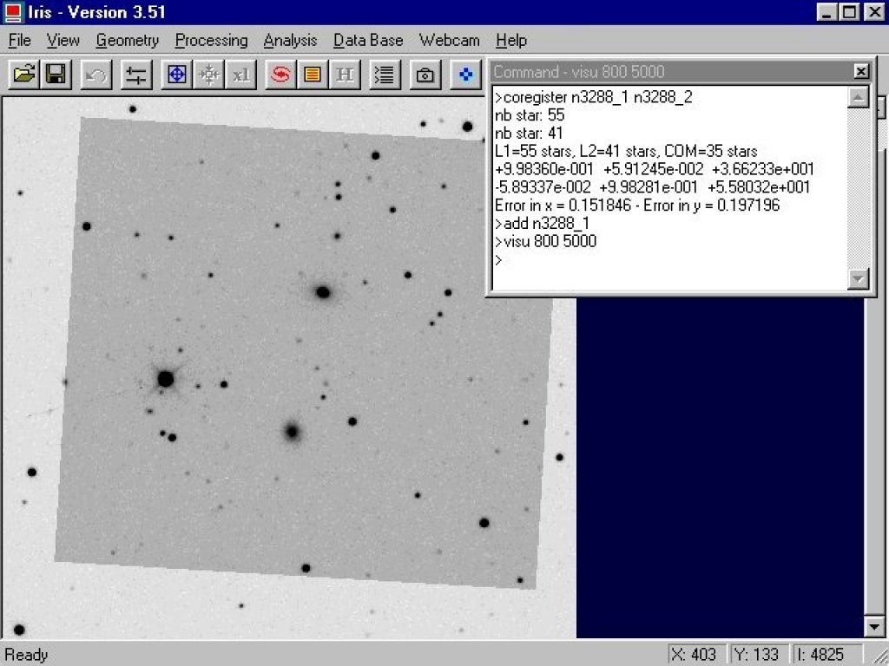Screen dimensions: 889x666
Task: Open the View menu
Action: (63, 40)
